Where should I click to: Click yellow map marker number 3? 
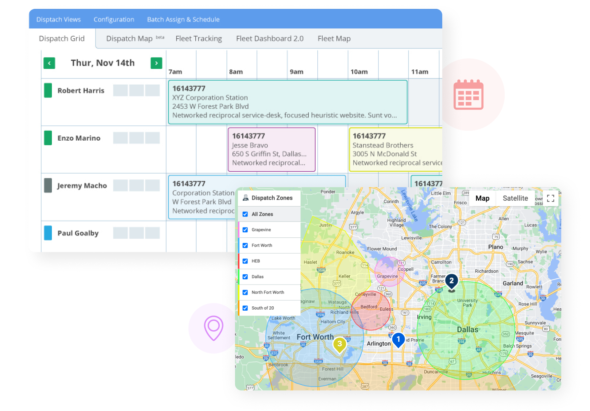coord(339,344)
